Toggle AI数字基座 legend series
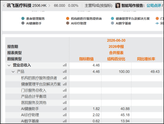Viewport: 164px width, 124px height. (x=121, y=23)
